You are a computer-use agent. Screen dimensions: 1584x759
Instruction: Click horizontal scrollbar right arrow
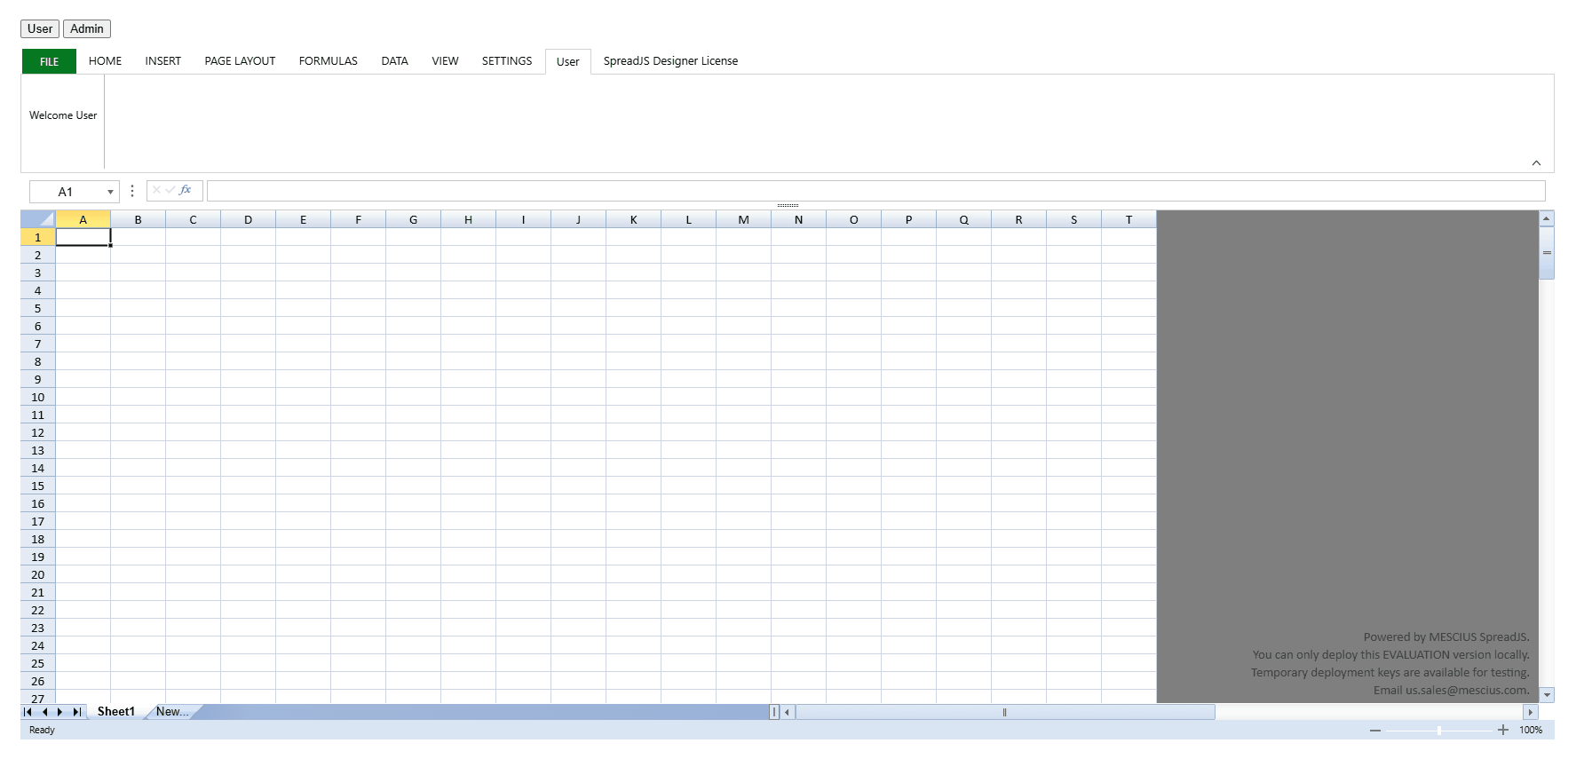point(1530,712)
